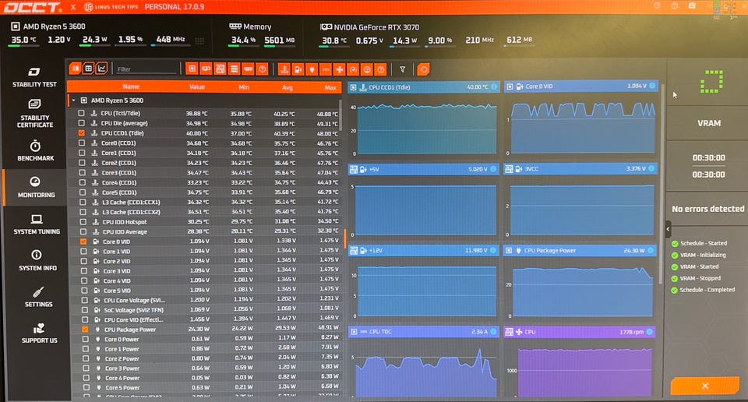Open System Tuning from the sidebar

point(37,224)
